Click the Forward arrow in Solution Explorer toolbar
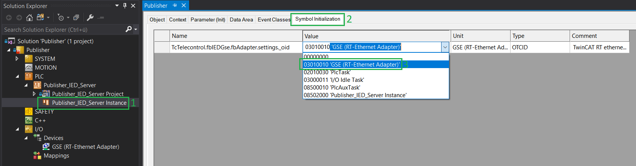The width and height of the screenshot is (636, 166). coord(19,18)
